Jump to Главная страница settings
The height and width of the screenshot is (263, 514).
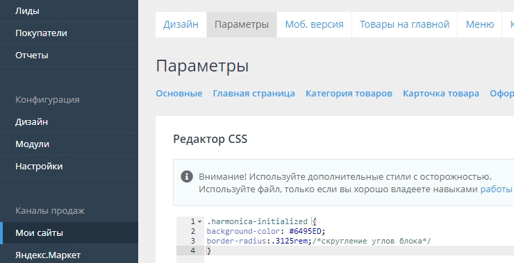(x=254, y=94)
